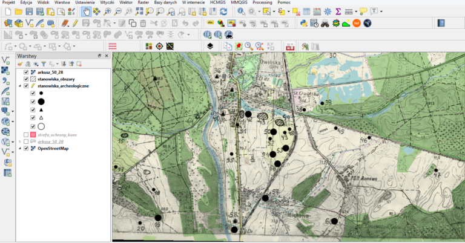Select the OpenStreetMap layer name
This screenshot has height=243, width=465.
tap(53, 148)
